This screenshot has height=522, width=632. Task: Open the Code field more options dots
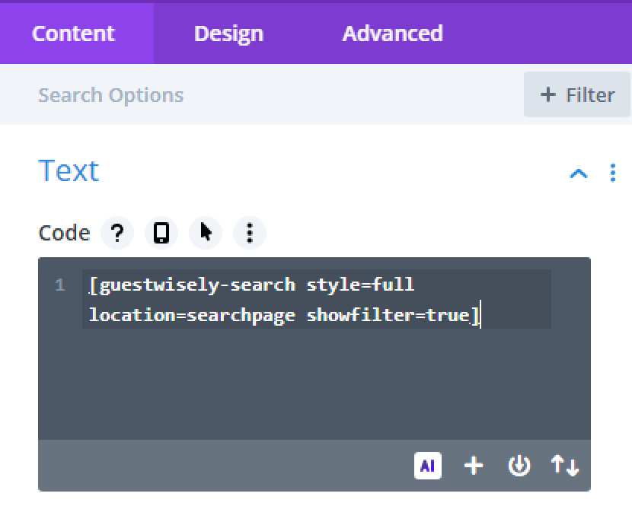point(249,233)
